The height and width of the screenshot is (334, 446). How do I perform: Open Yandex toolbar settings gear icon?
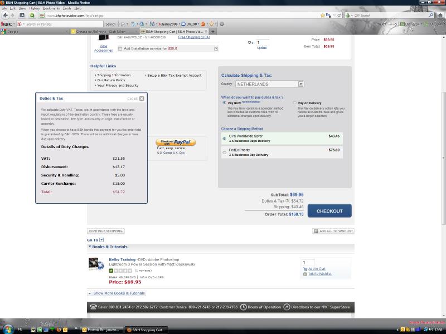coord(222,24)
